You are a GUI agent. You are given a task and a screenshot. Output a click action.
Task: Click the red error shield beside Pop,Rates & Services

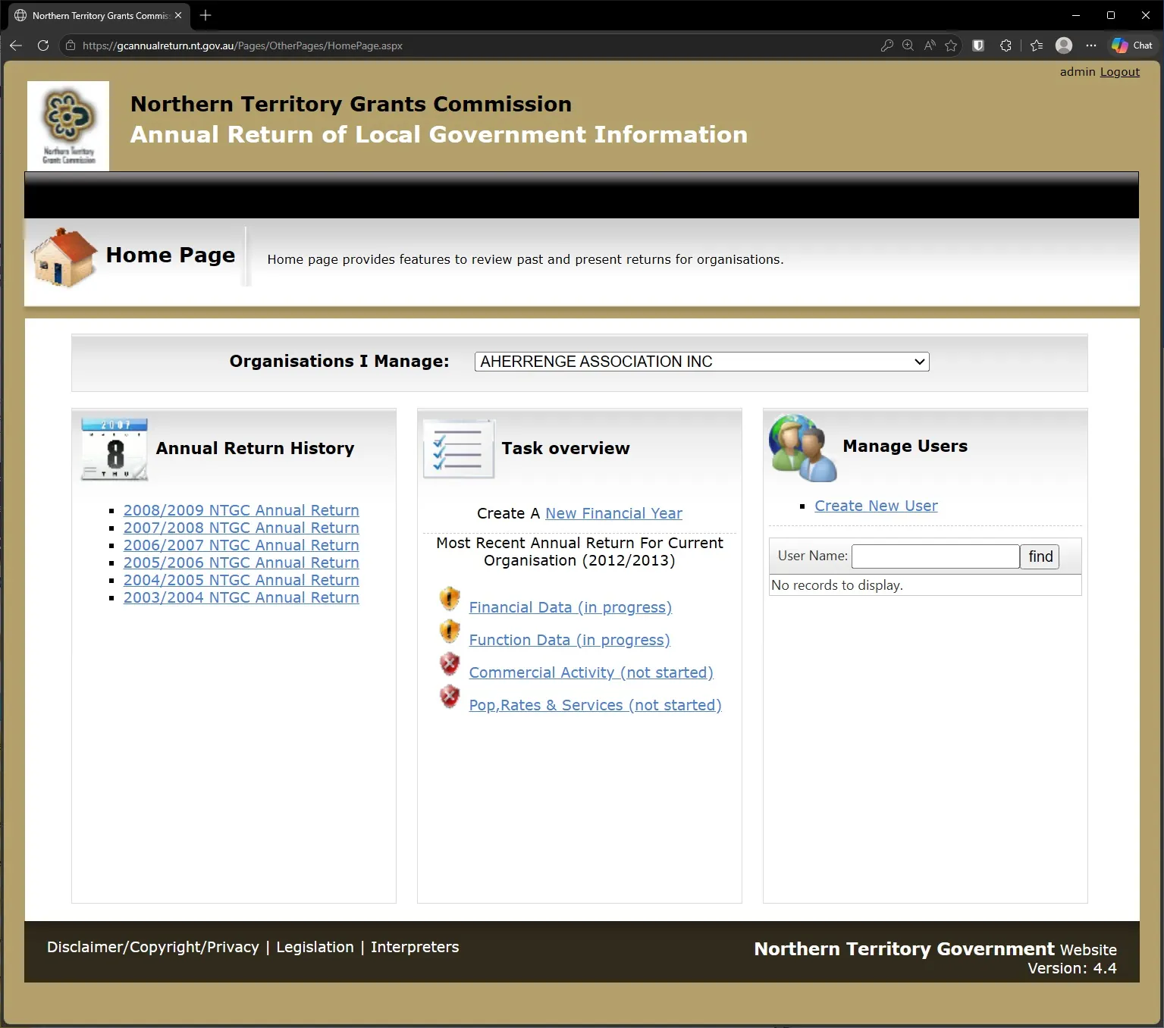[x=450, y=696]
